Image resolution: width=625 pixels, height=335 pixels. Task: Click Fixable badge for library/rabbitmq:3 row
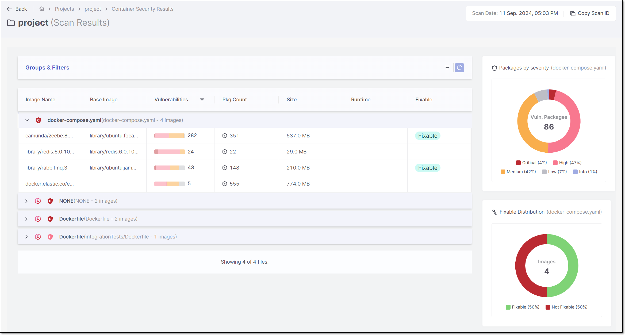pyautogui.click(x=428, y=168)
